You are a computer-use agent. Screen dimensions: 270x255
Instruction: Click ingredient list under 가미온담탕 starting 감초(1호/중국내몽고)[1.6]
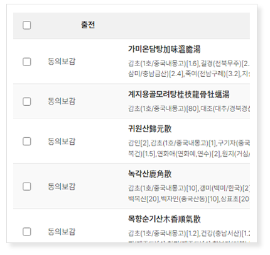[x=189, y=69]
